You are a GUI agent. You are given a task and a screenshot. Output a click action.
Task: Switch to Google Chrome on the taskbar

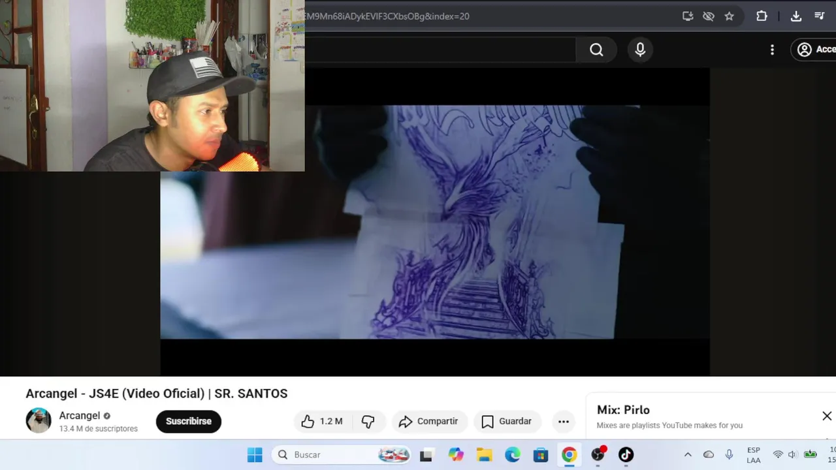570,455
